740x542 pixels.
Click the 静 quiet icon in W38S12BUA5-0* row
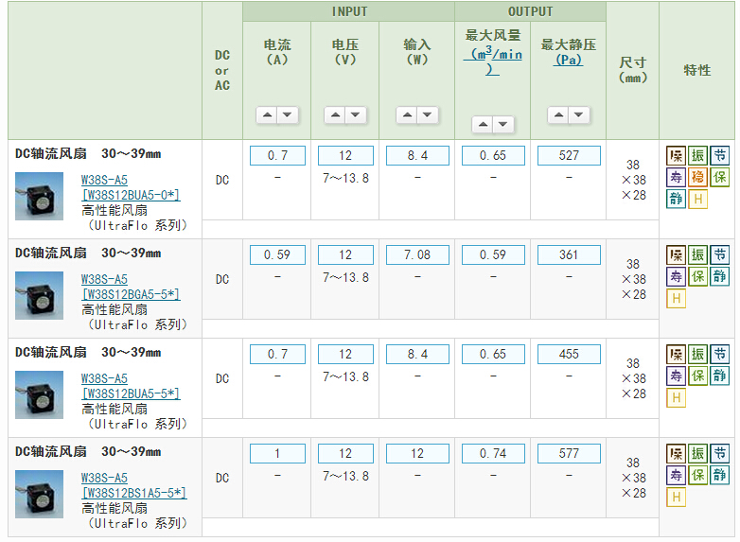676,199
